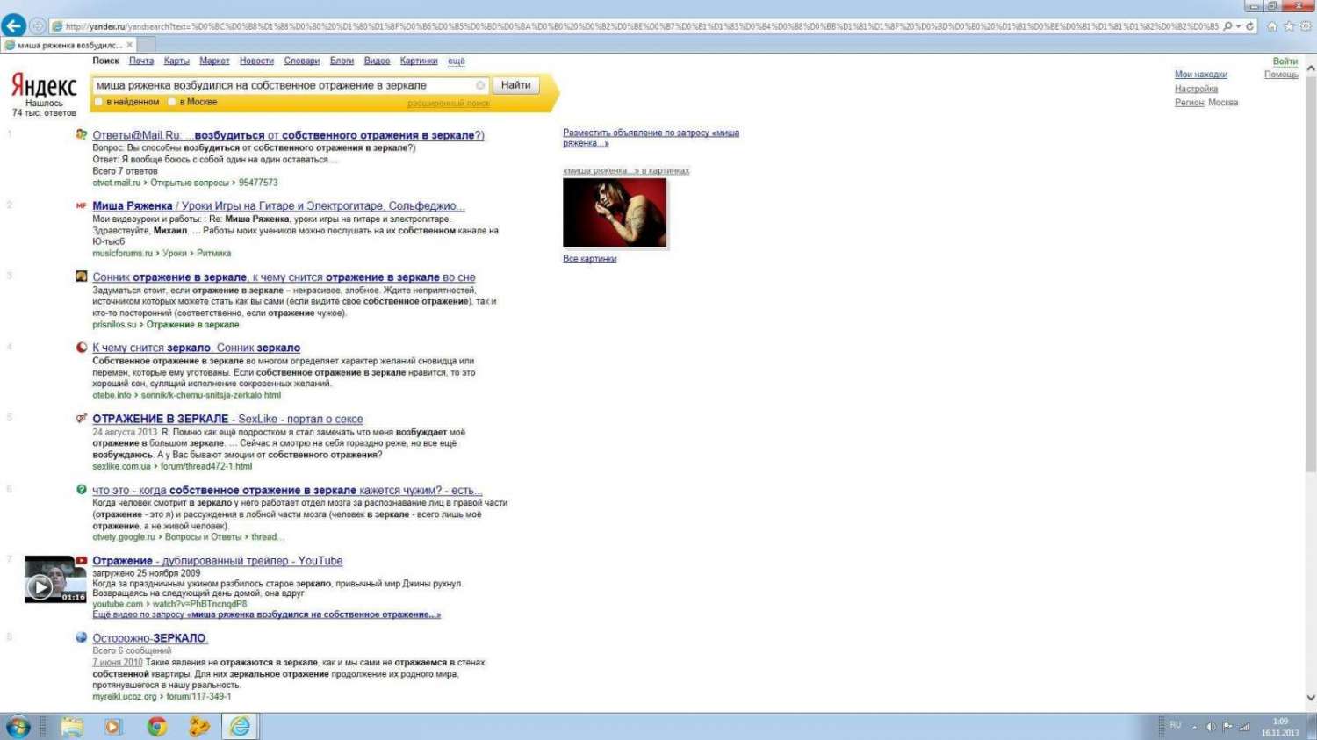Image resolution: width=1317 pixels, height=740 pixels.
Task: Open 'Ещё видео по запросу' link
Action: (x=267, y=614)
